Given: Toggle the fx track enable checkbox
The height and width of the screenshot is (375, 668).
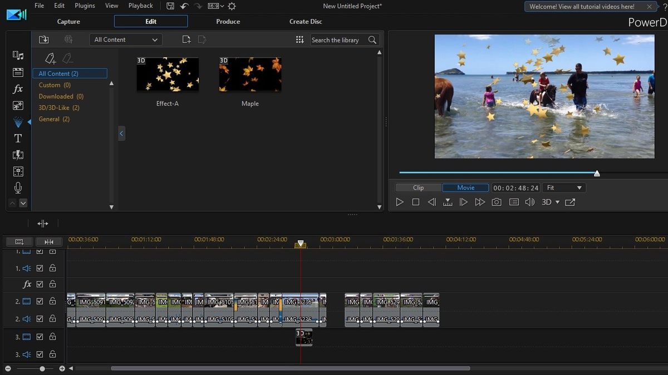Looking at the screenshot, I should tap(40, 284).
